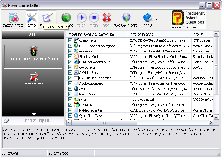Expand the sidebar with the white down arrow
This screenshot has width=222, height=158.
[34, 114]
